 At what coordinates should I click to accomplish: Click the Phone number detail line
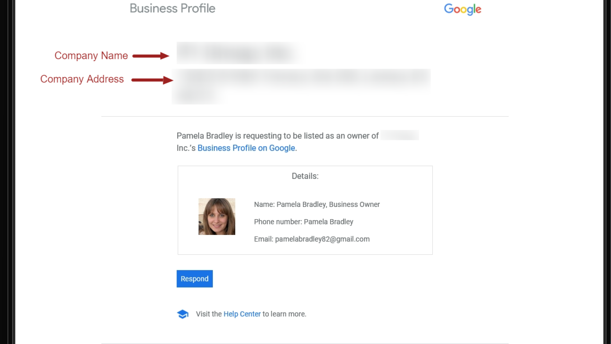click(x=303, y=222)
